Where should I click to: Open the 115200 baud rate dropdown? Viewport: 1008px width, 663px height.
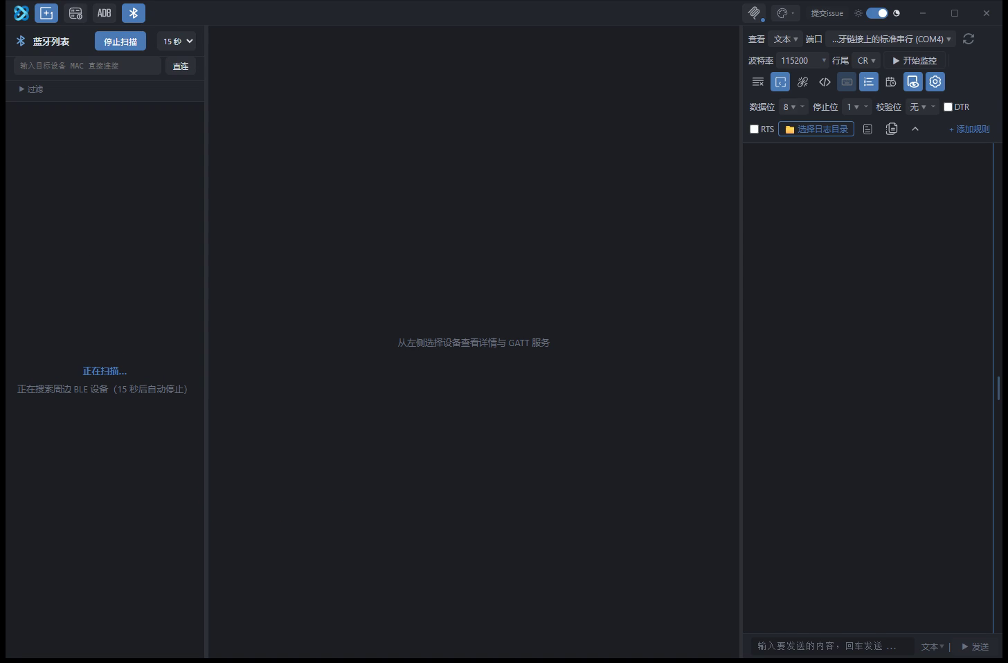(x=802, y=61)
